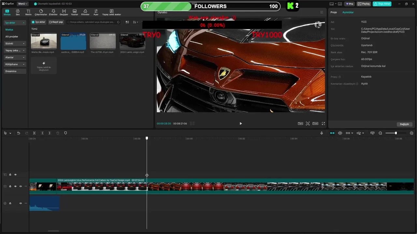Viewport: 417px width, 234px height.
Task: Expand the Sizinki sidebar section
Action: 15,44
